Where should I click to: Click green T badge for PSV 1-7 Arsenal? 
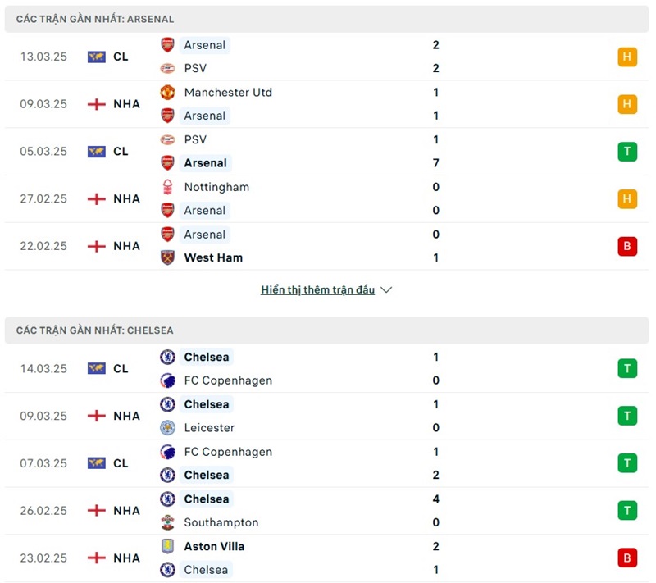coord(627,151)
